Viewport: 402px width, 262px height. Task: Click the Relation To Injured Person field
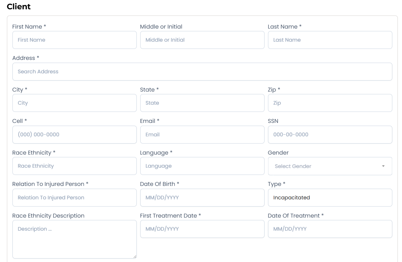[74, 198]
